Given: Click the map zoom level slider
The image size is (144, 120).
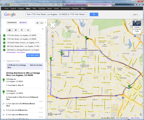Looking at the screenshot, I should tap(53, 47).
